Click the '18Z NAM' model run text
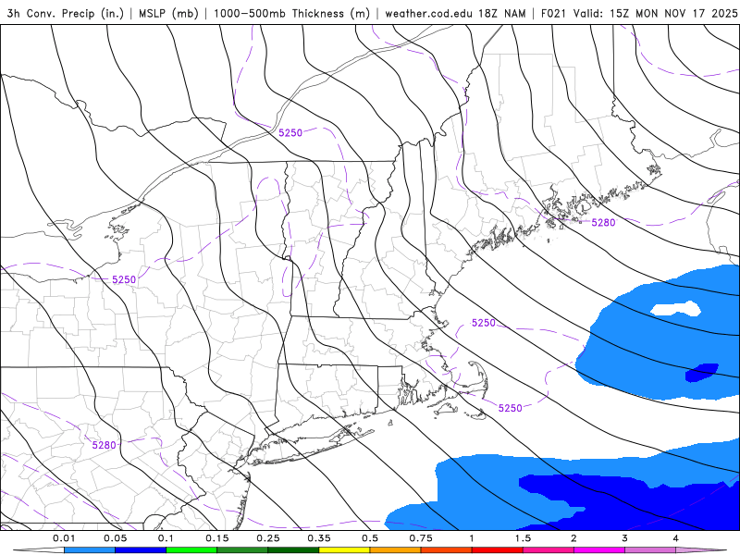This screenshot has width=740, height=555. (502, 13)
